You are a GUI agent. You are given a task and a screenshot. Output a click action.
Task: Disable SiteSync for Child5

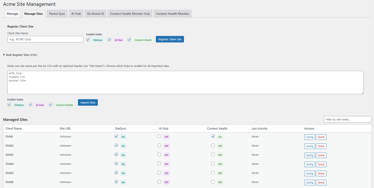116,172
